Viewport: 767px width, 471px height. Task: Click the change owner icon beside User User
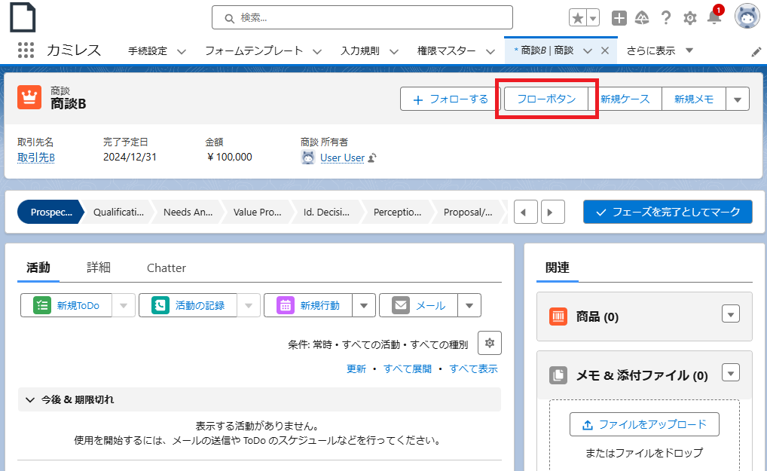coord(372,158)
